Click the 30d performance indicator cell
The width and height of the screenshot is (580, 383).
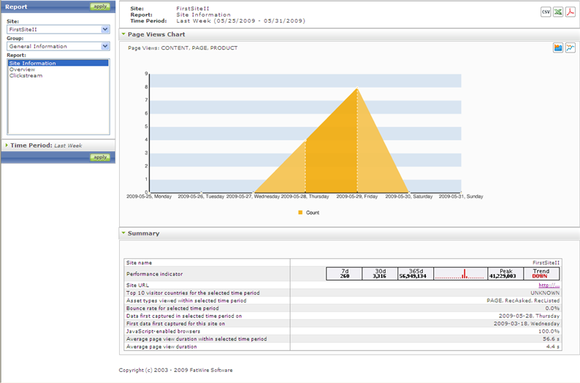(380, 273)
